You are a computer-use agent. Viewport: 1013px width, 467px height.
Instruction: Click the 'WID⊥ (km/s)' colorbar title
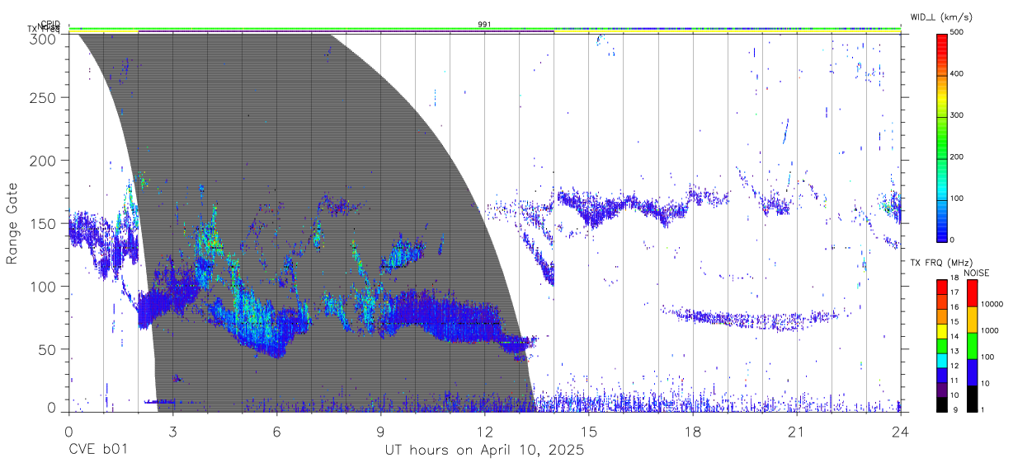pyautogui.click(x=940, y=16)
